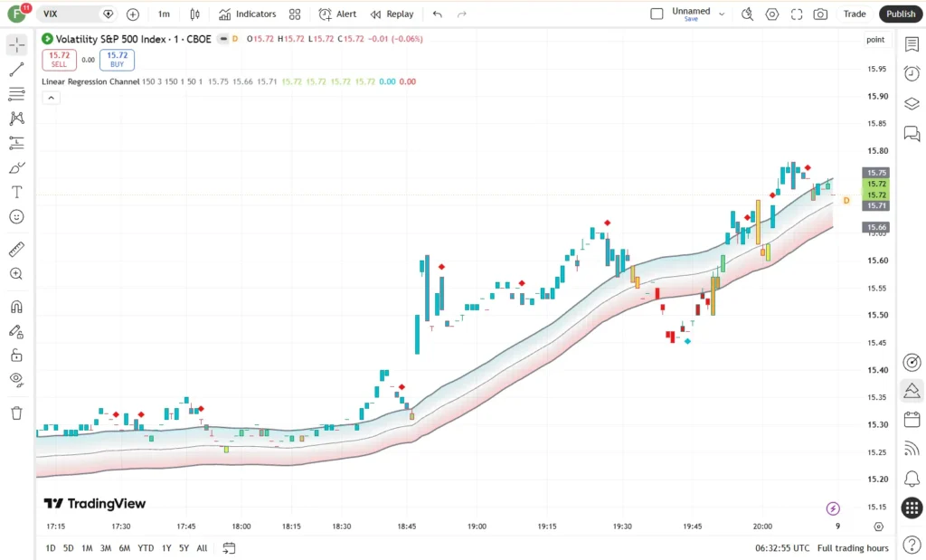Collapse the indicator legend chevron
Image resolution: width=926 pixels, height=560 pixels.
tap(51, 98)
